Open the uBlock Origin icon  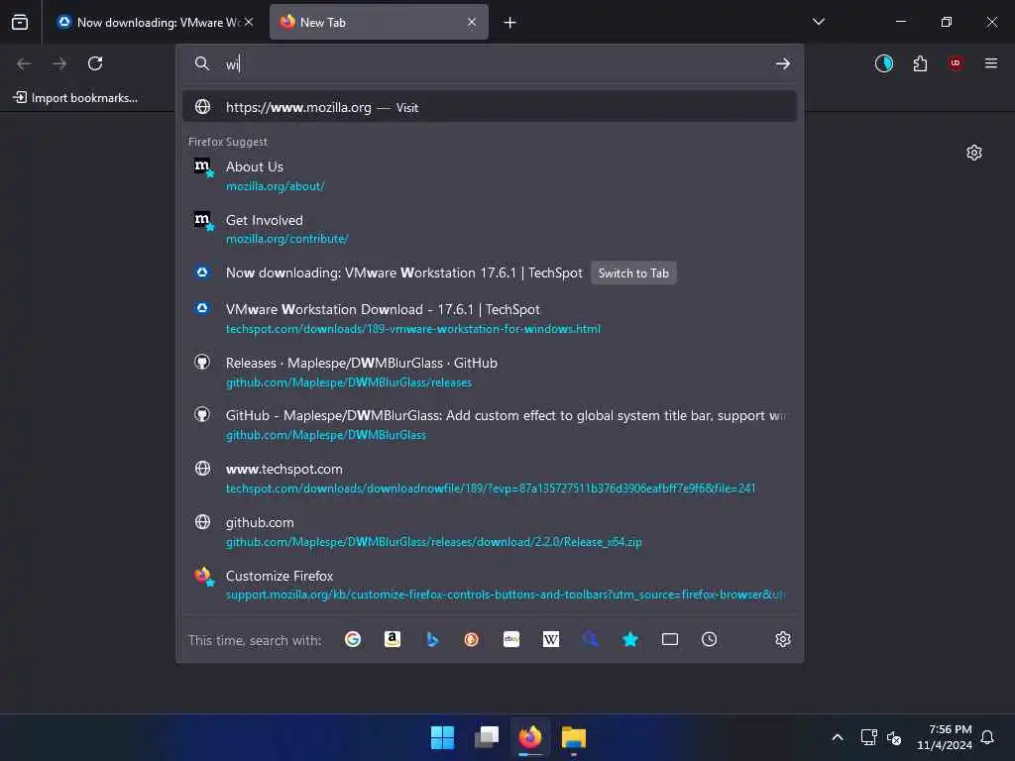click(x=956, y=63)
